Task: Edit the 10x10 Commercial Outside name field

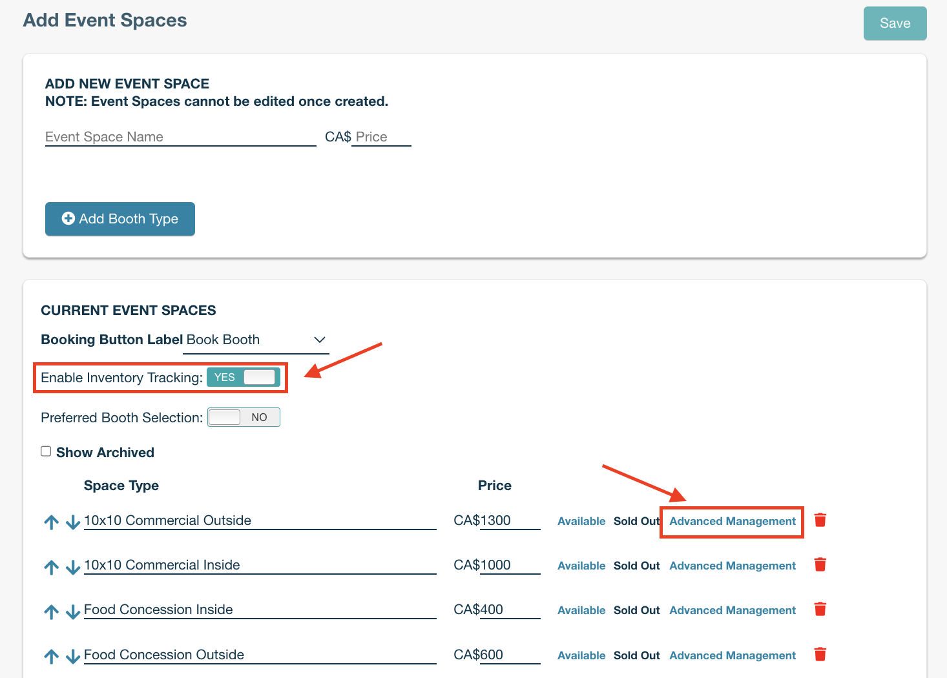Action: 260,520
